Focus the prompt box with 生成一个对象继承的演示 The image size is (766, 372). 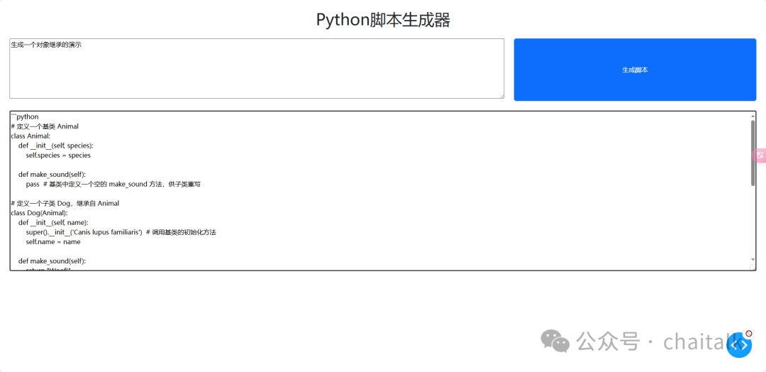tap(257, 68)
